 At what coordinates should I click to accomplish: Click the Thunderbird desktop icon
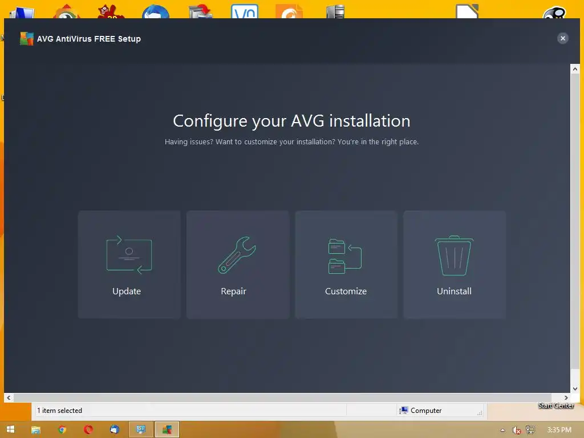[x=156, y=12]
